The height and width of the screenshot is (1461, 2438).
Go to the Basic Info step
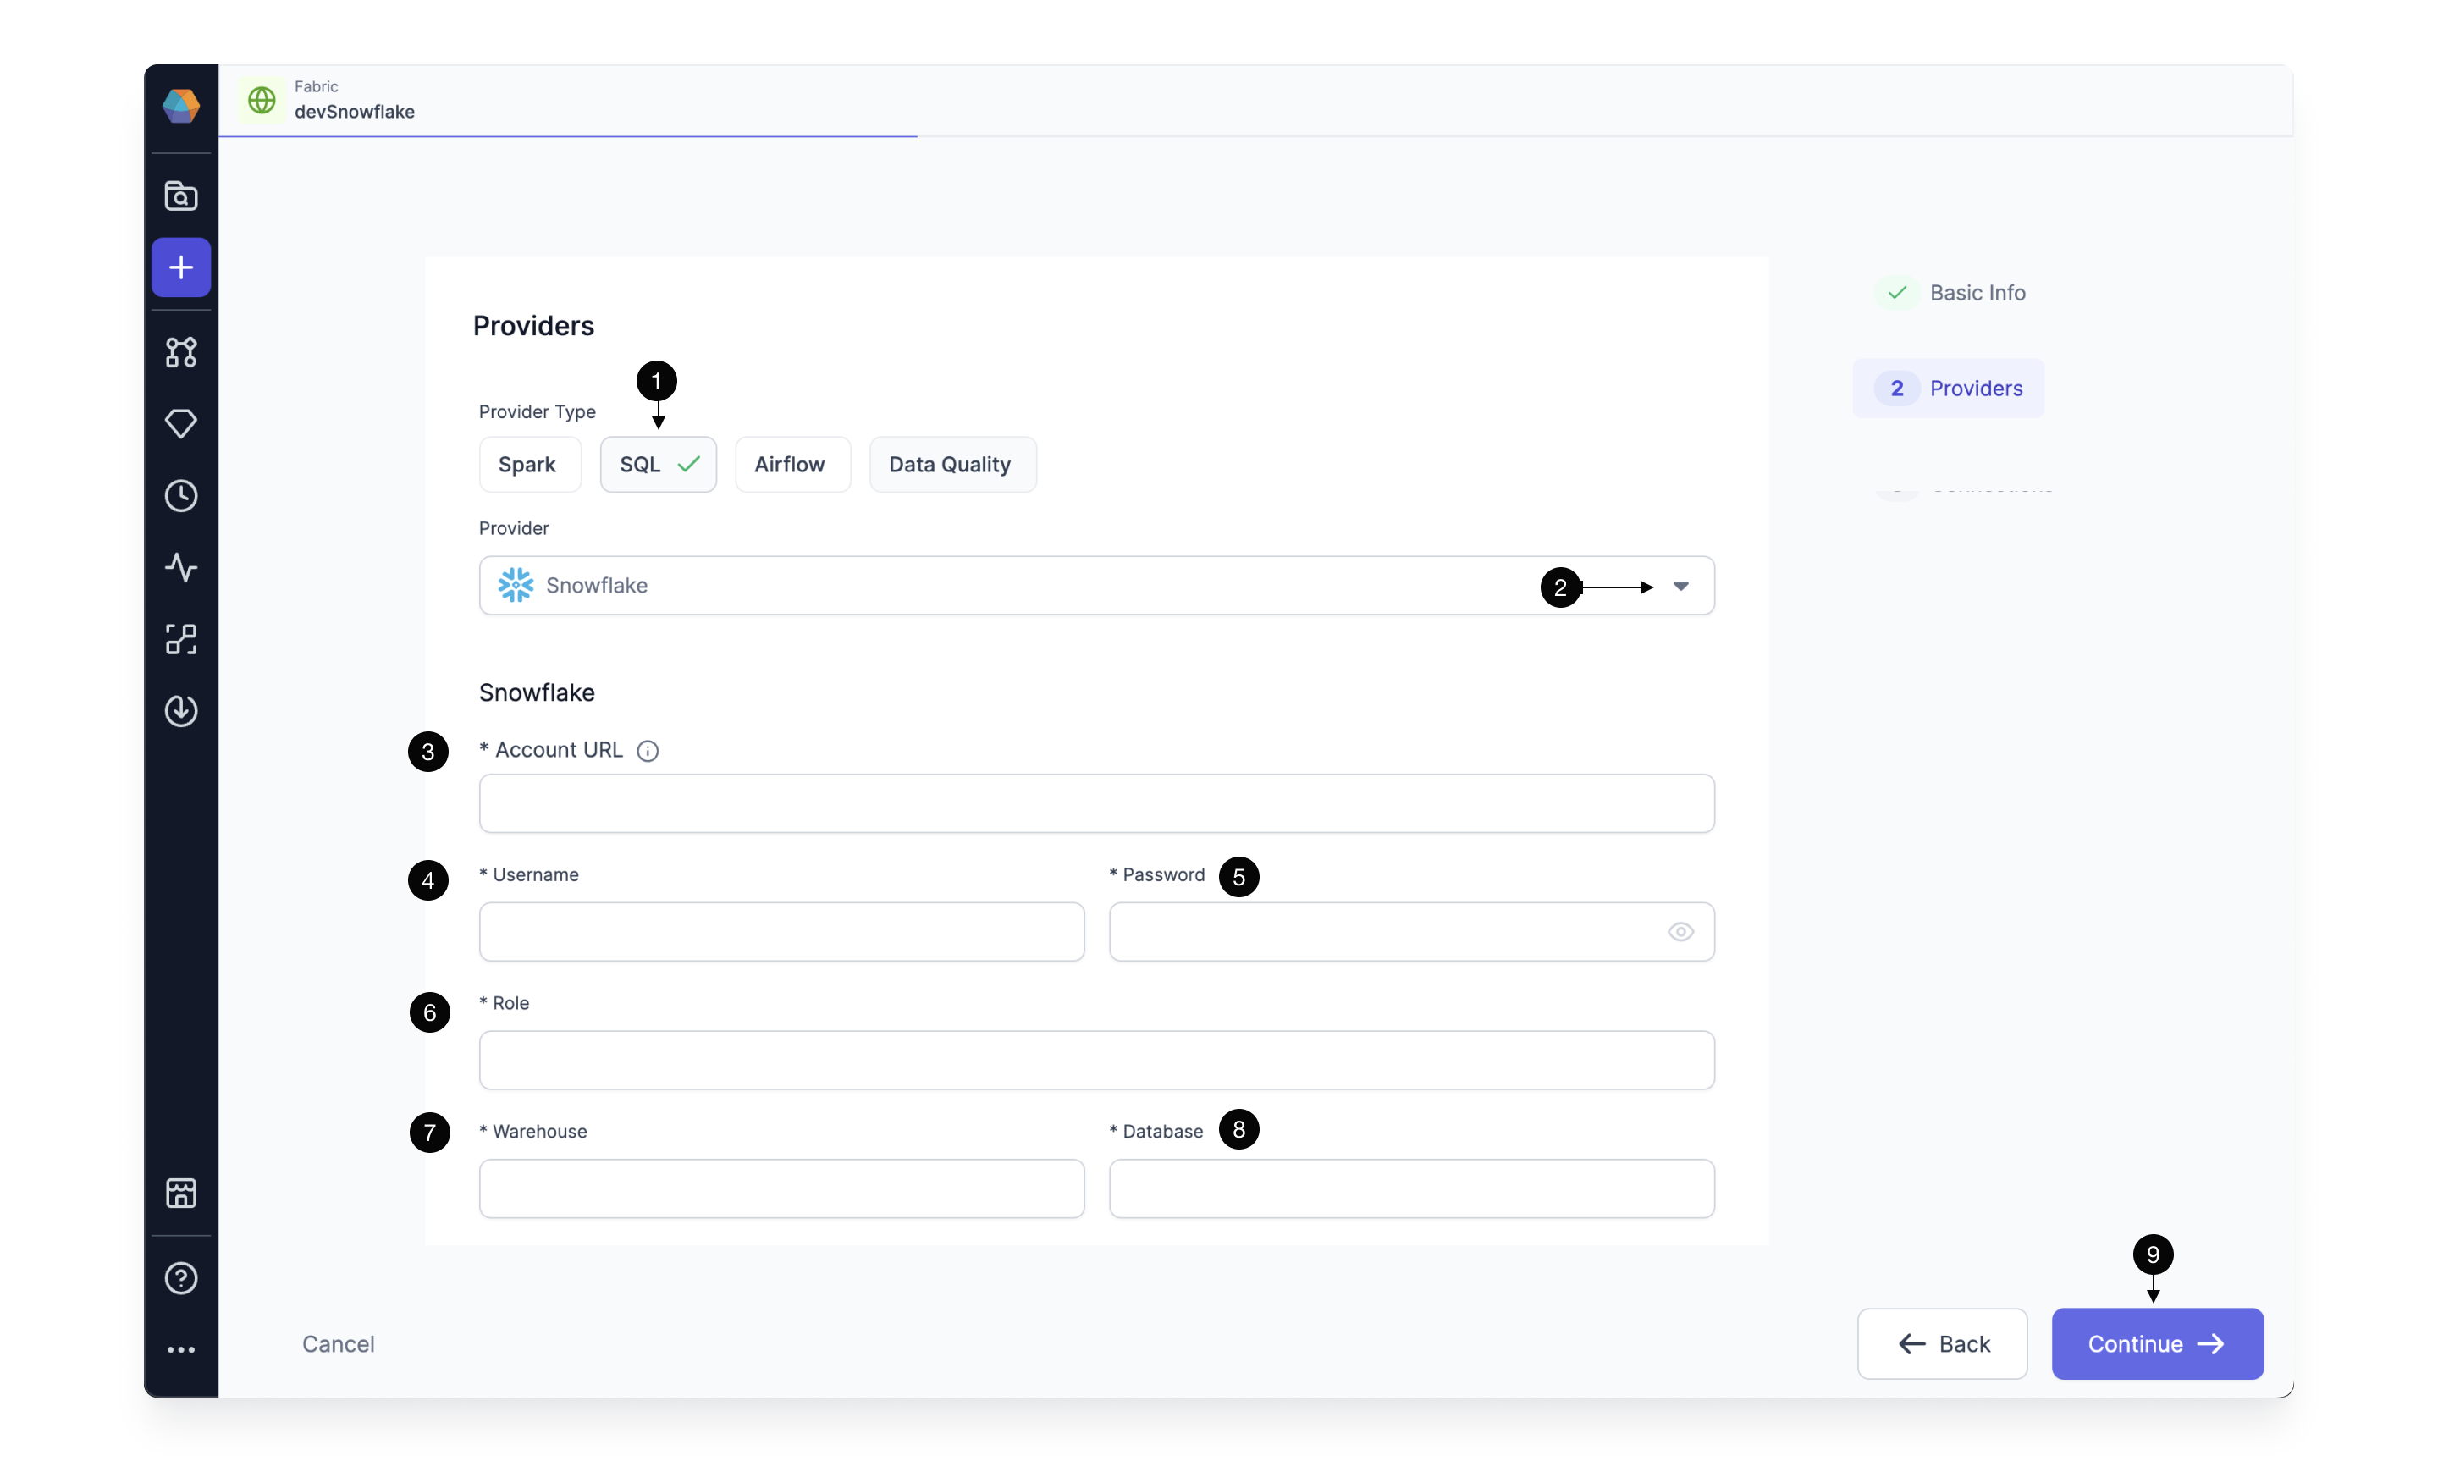tap(1976, 292)
